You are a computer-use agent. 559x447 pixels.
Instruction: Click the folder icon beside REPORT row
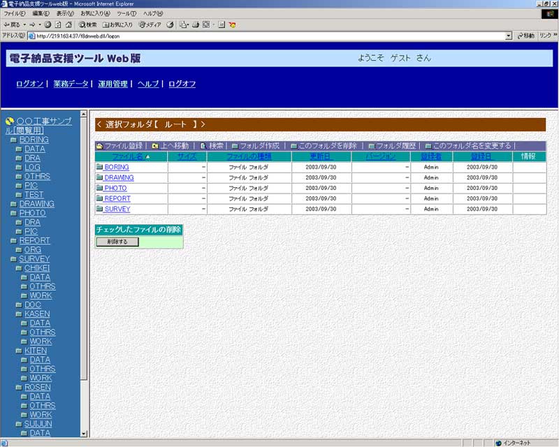tap(99, 198)
